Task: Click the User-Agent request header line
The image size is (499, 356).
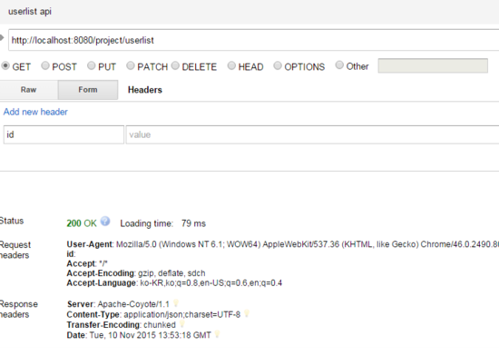Action: coord(282,244)
